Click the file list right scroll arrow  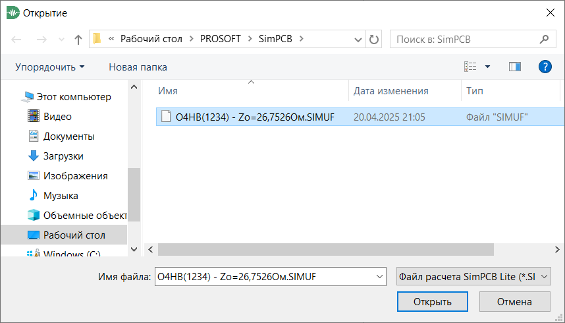point(557,249)
